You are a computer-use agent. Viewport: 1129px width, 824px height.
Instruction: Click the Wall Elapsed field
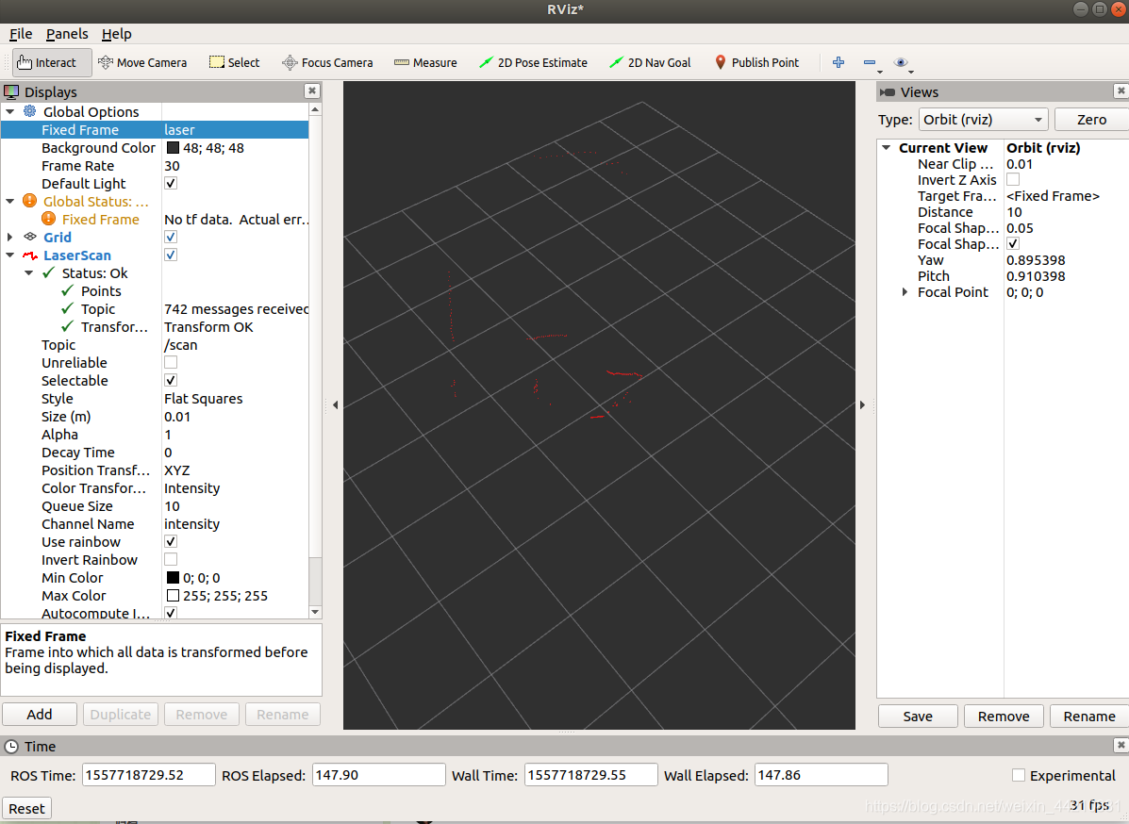pos(821,775)
